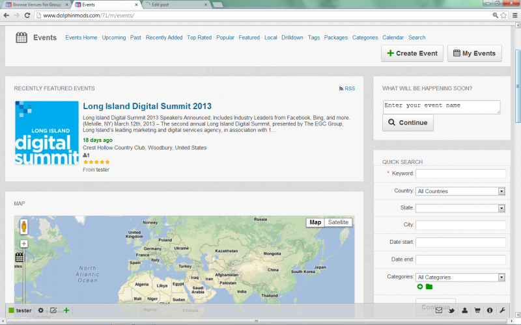Zoom in the map with plus button
Viewport: 521px width, 325px height.
[x=23, y=244]
